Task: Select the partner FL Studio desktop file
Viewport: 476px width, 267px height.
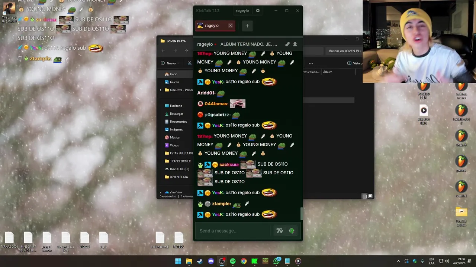Action: [461, 164]
